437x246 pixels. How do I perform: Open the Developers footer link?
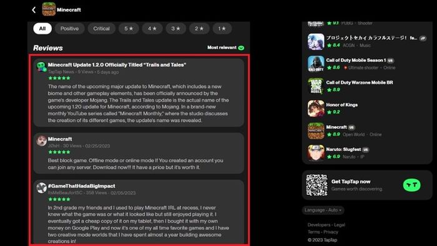[319, 225]
